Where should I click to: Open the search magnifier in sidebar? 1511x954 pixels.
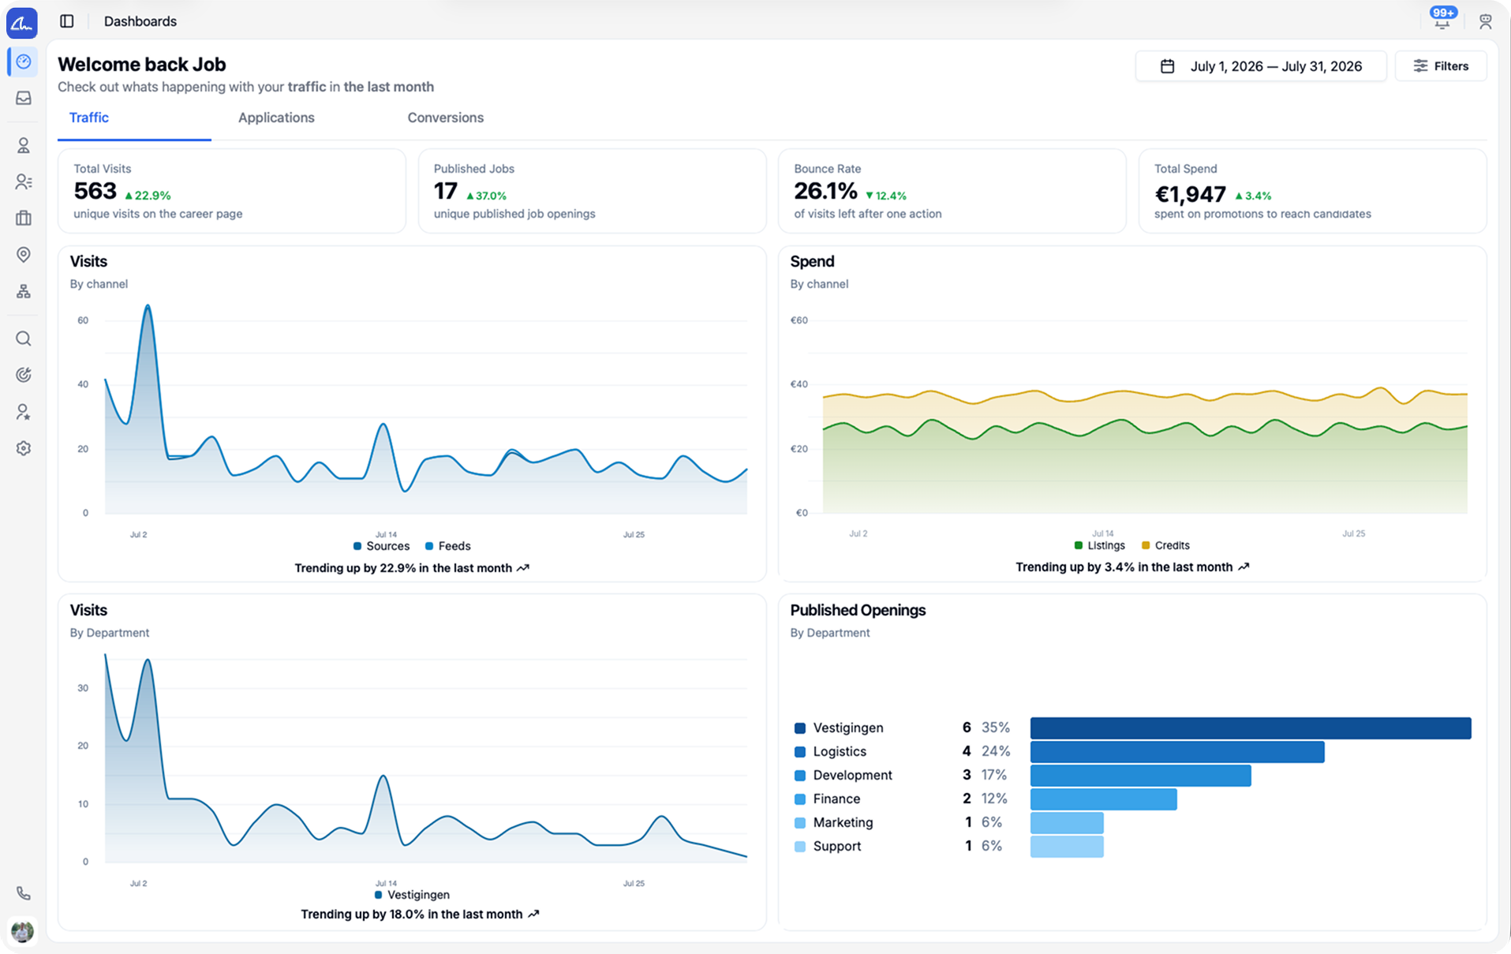tap(24, 339)
